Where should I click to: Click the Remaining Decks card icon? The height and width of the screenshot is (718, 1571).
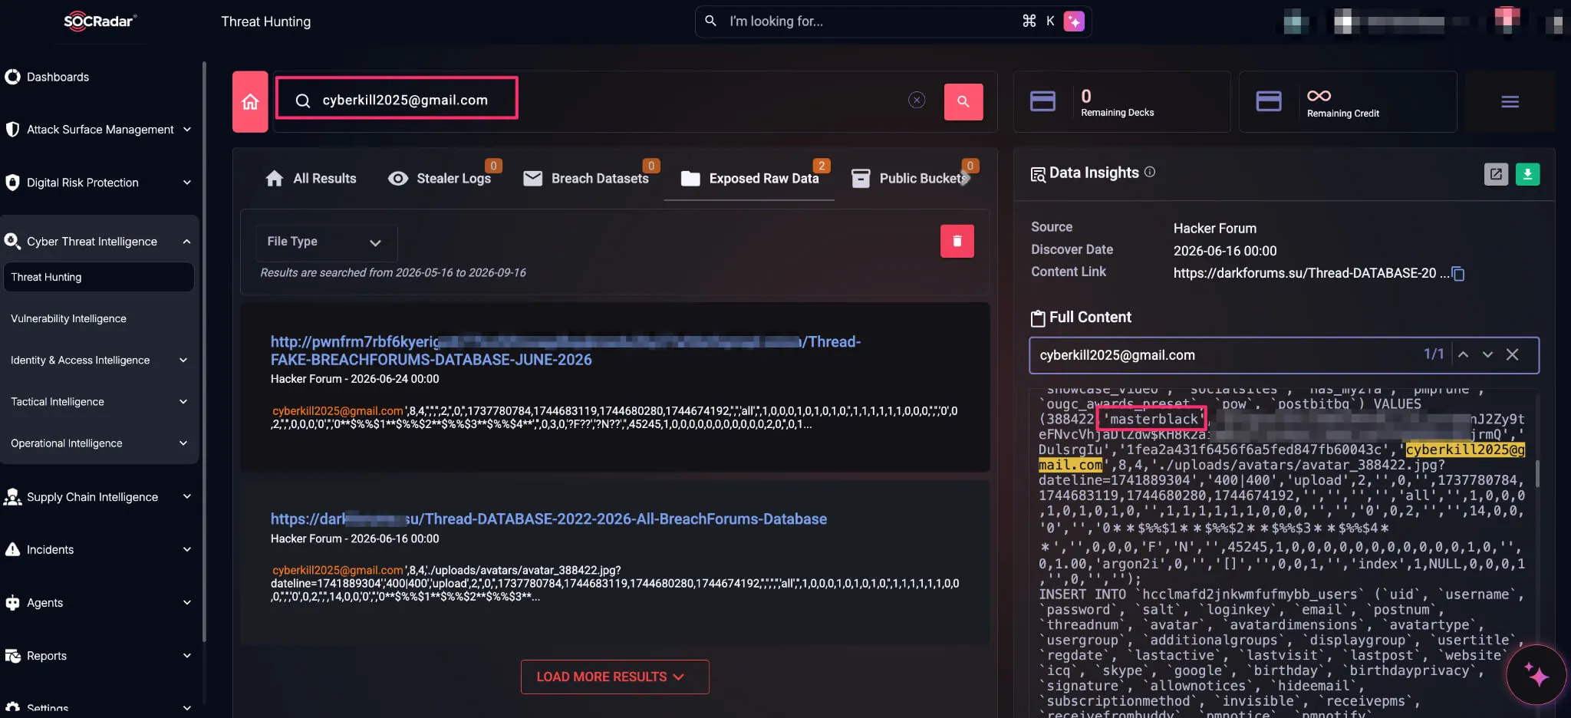(1042, 101)
